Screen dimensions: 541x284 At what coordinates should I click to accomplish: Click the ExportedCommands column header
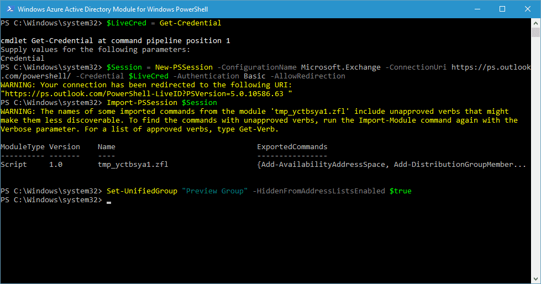292,146
